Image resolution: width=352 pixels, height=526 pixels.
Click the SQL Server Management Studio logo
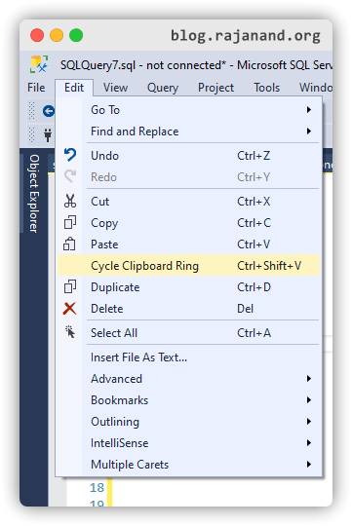coord(39,64)
